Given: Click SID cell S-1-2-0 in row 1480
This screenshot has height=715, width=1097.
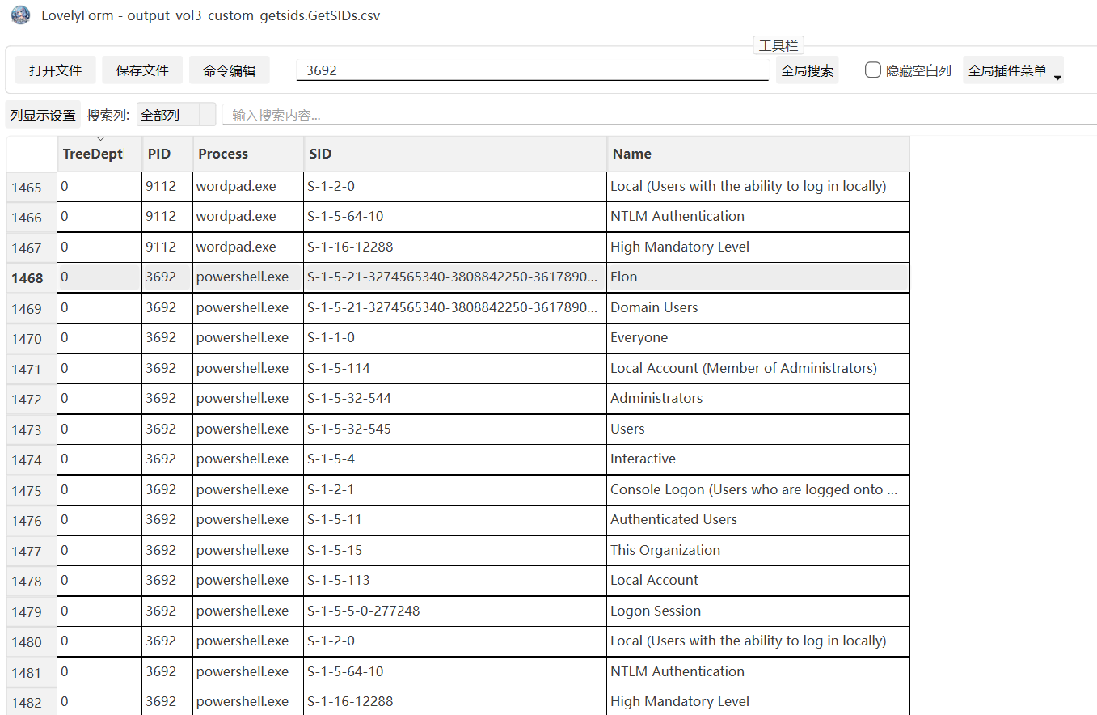Looking at the screenshot, I should pyautogui.click(x=455, y=641).
